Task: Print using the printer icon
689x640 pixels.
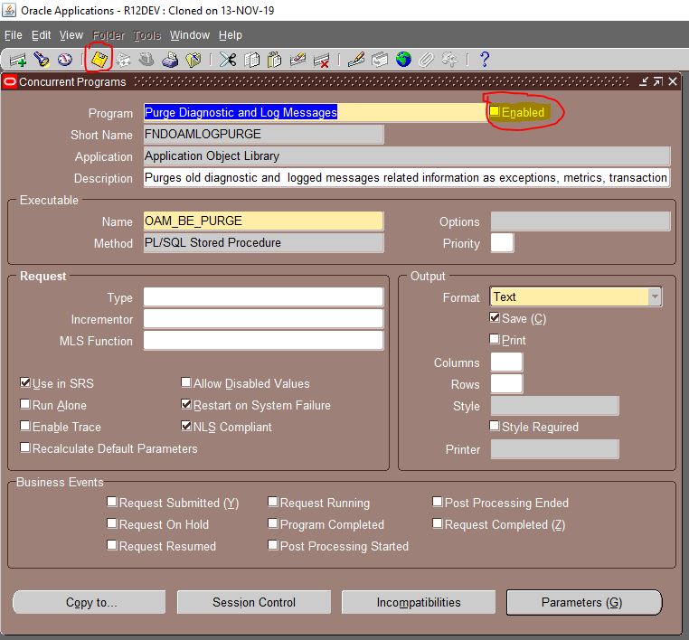Action: [170, 60]
